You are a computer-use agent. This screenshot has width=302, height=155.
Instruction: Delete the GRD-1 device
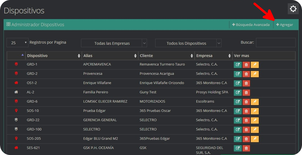tap(246, 65)
